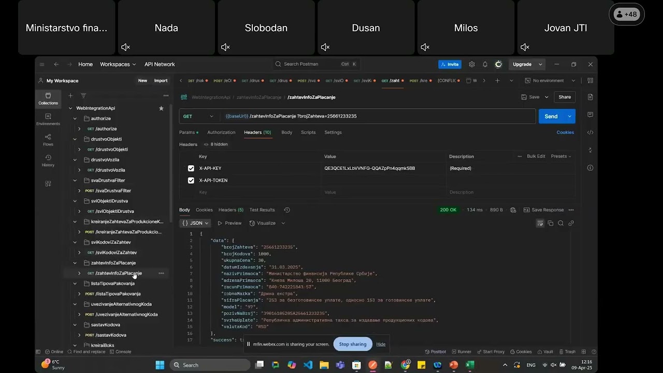The width and height of the screenshot is (663, 373).
Task: Open more actions for GET /zahtevInfoZaPlacanje request
Action: coord(161,273)
